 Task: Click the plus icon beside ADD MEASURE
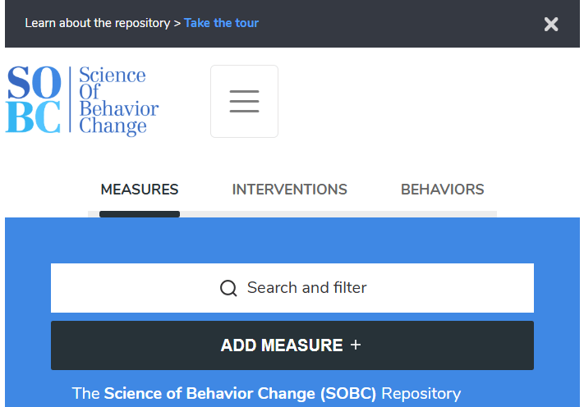click(356, 345)
